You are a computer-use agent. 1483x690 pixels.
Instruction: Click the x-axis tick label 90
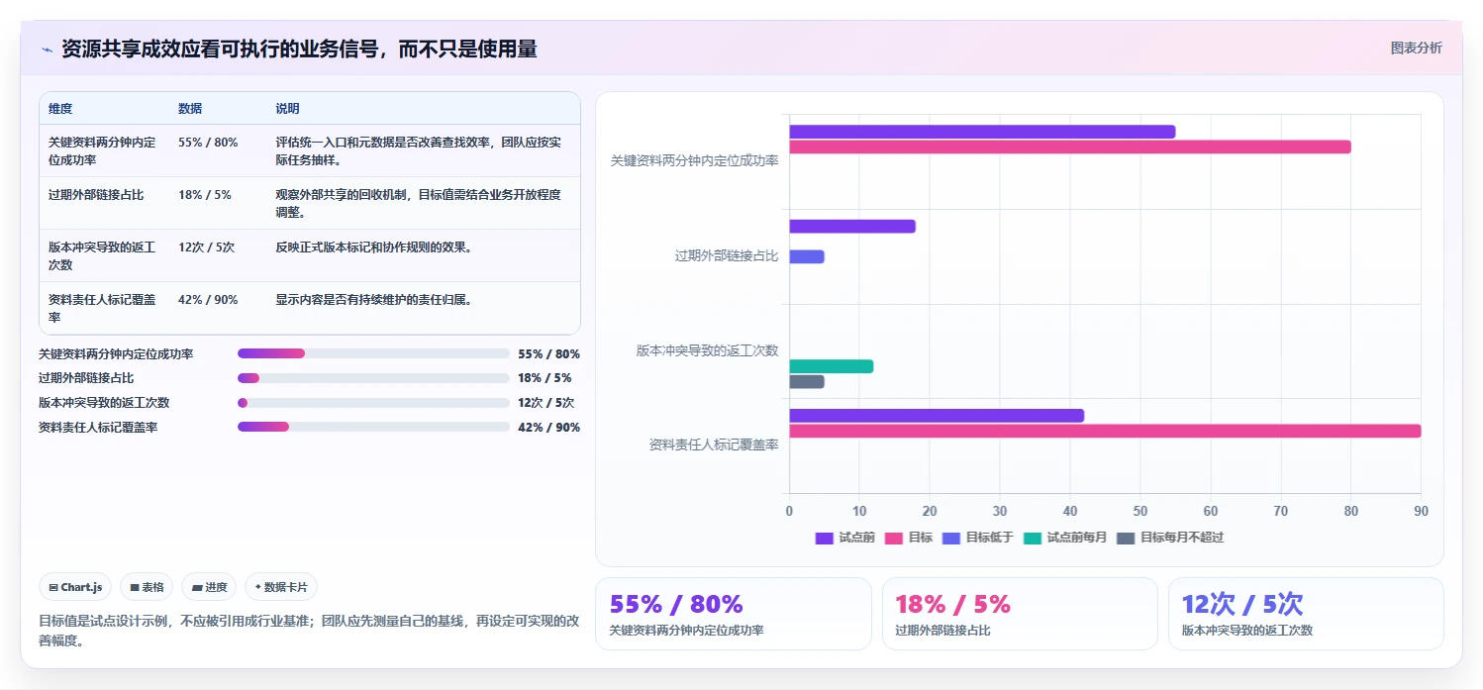[1421, 511]
